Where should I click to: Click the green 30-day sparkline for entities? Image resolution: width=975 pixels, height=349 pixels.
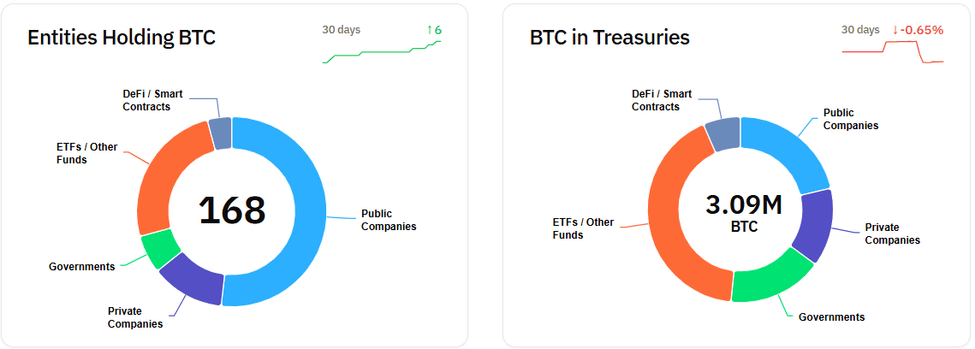(x=382, y=53)
